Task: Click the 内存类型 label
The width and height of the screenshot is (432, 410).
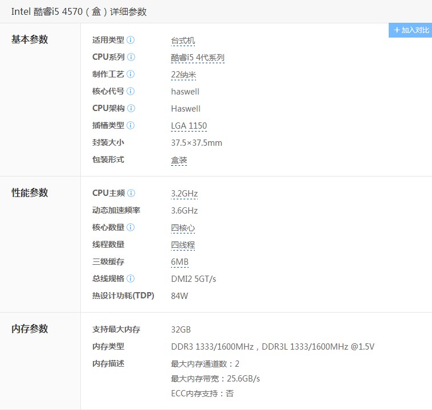Action: [108, 346]
